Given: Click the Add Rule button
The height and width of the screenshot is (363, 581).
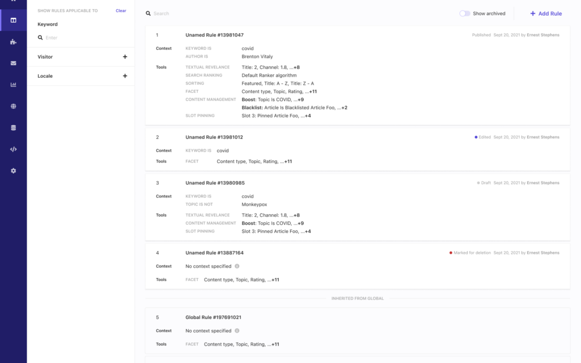Looking at the screenshot, I should (x=546, y=13).
